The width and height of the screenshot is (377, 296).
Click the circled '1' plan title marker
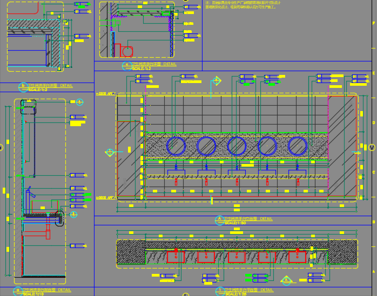coord(220,291)
